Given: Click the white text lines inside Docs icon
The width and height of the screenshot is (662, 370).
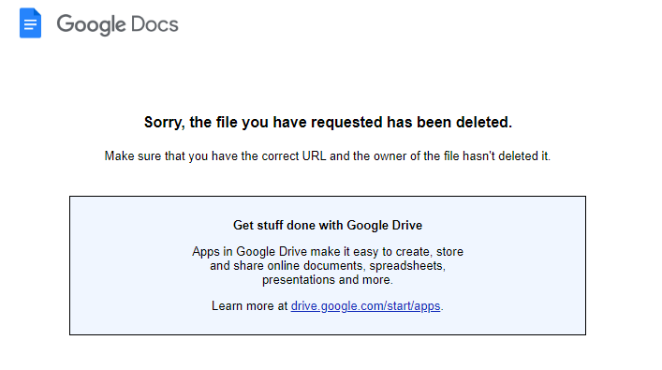Looking at the screenshot, I should pos(30,25).
